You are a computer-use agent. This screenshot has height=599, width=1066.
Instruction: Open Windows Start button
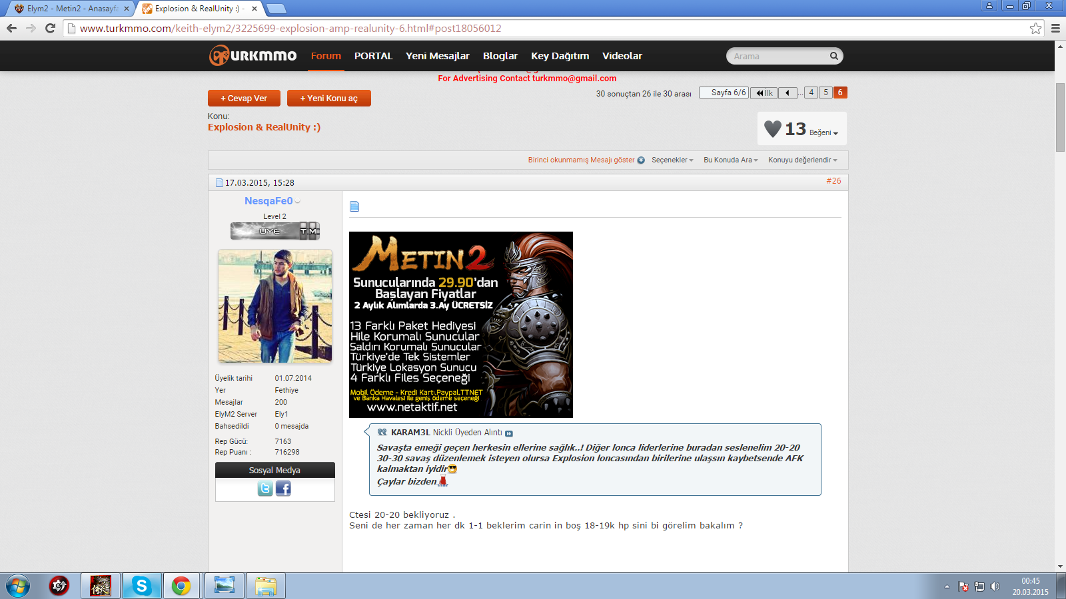[x=18, y=586]
